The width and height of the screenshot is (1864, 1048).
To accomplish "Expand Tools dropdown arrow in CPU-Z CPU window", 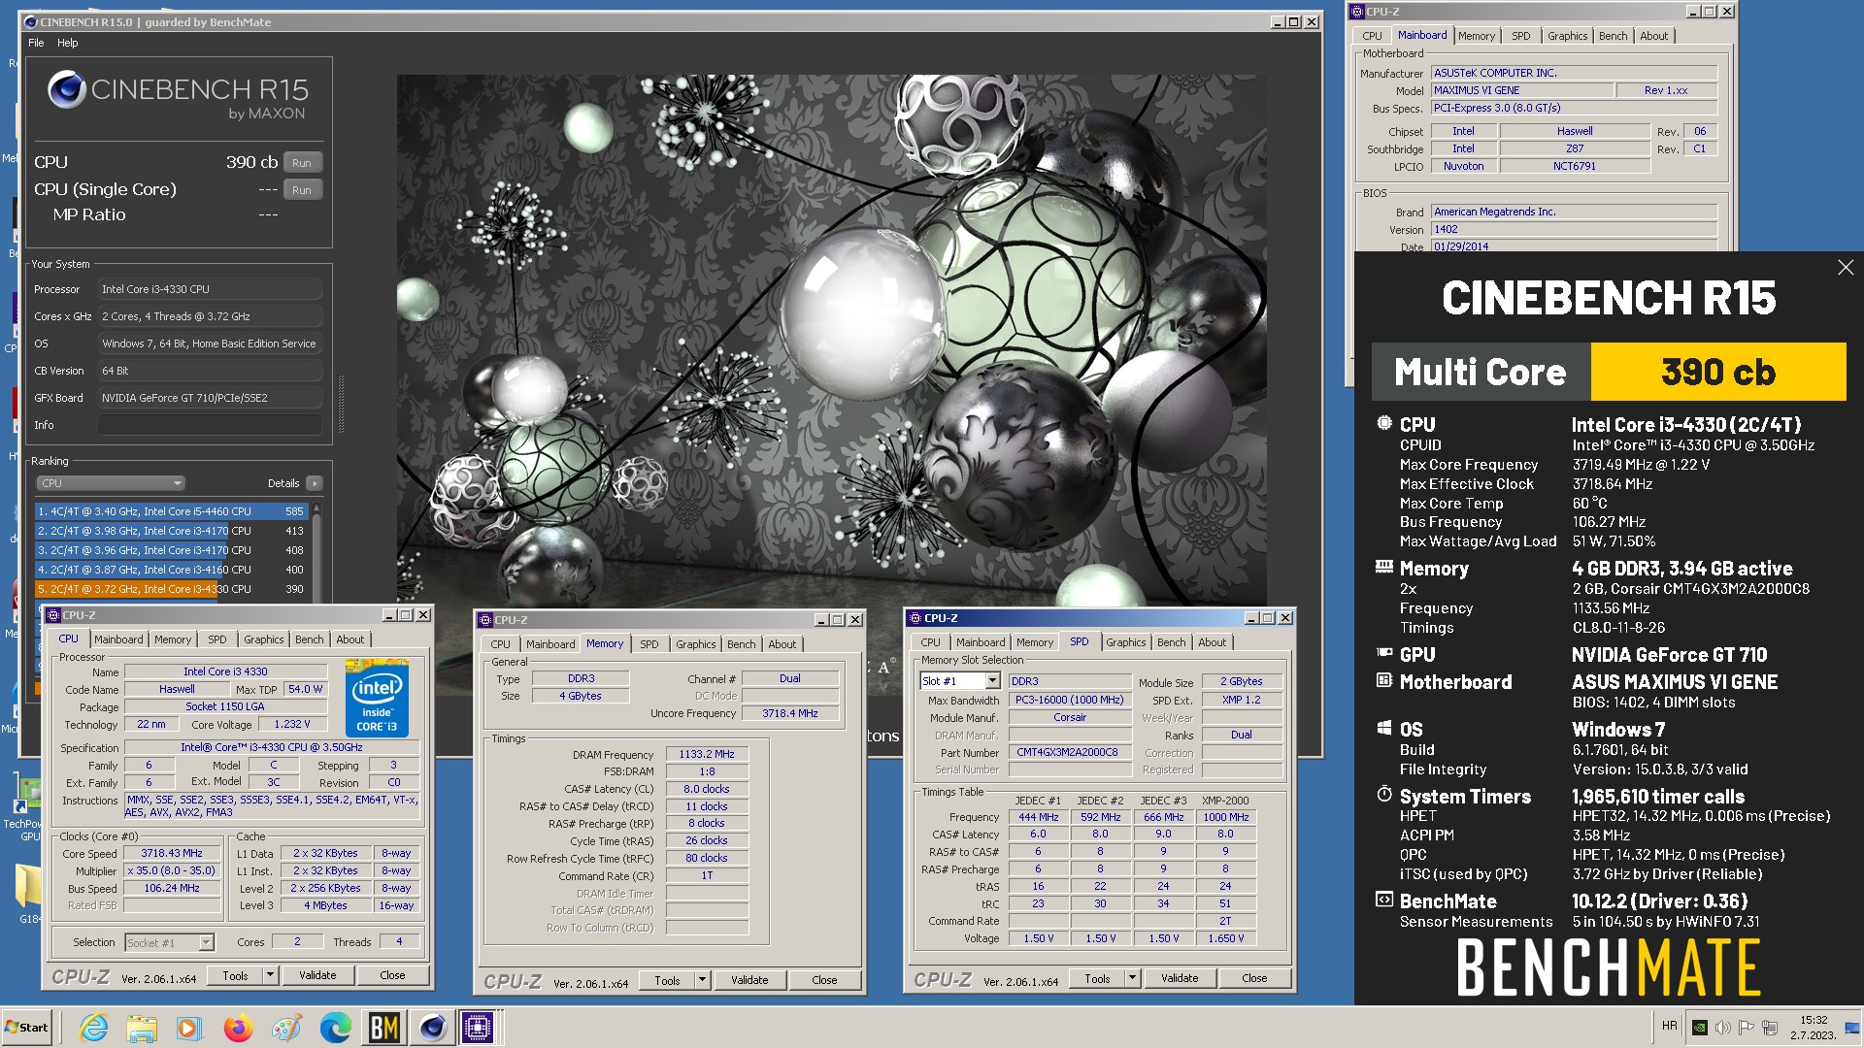I will coord(271,975).
